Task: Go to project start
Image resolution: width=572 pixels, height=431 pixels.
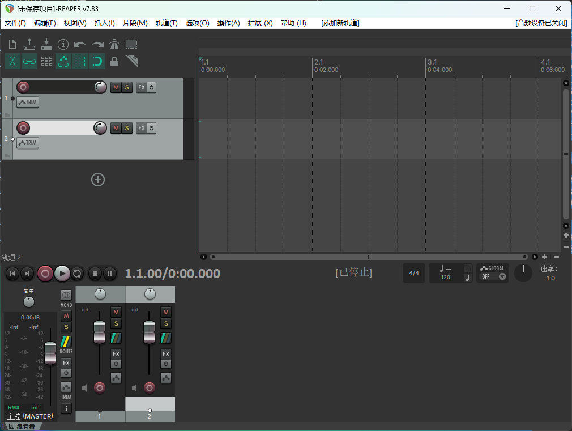Action: 12,274
